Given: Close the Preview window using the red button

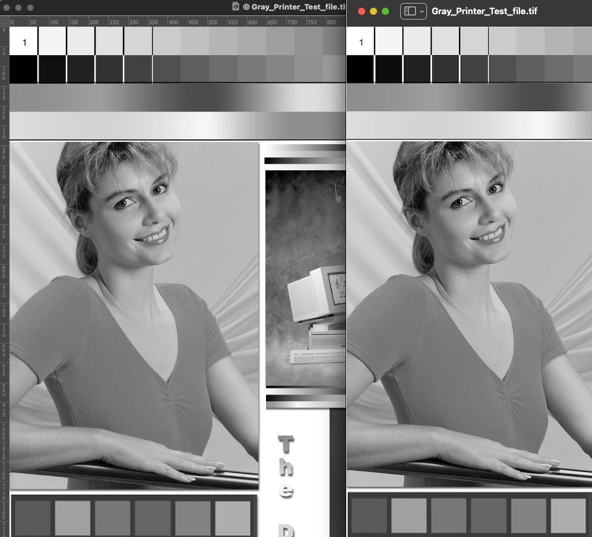Looking at the screenshot, I should 362,11.
